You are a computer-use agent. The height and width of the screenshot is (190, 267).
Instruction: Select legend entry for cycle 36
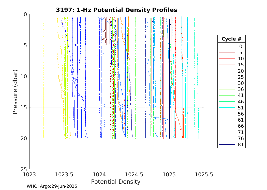click(x=231, y=89)
